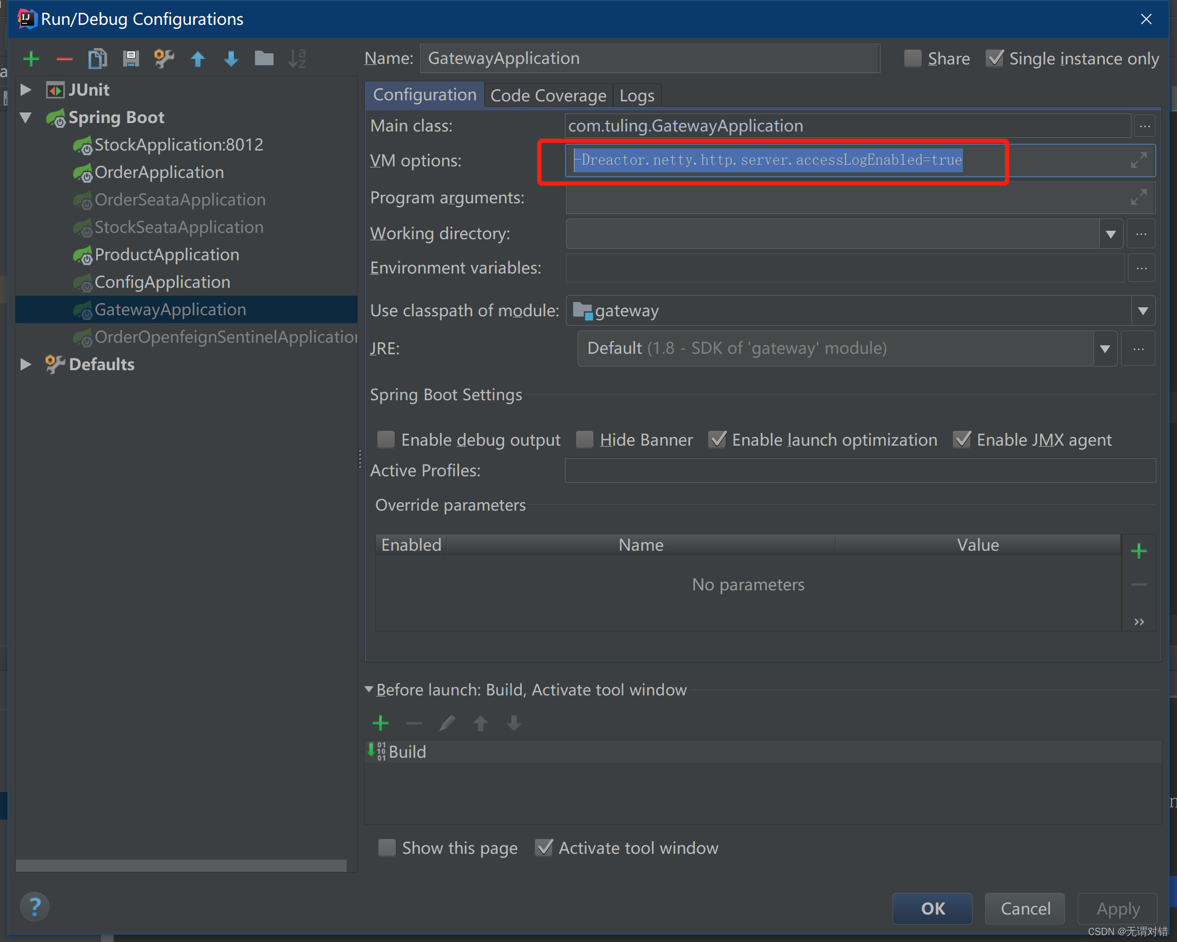Viewport: 1177px width, 942px height.
Task: Open edit defaults wrench icon
Action: tap(164, 59)
